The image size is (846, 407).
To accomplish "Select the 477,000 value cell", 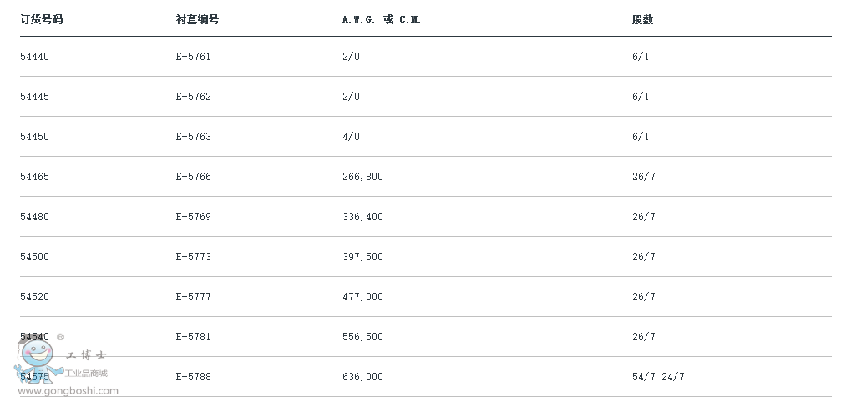I will (x=362, y=296).
